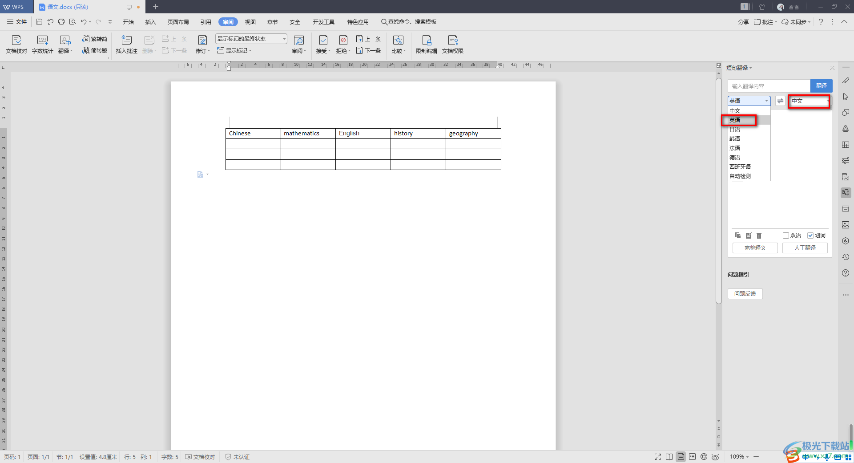Insert a comment with 插入批注
The height and width of the screenshot is (463, 854).
coord(126,45)
